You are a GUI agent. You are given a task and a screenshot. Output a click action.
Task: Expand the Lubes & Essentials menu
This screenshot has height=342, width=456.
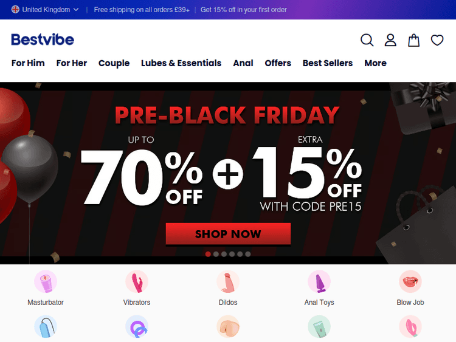pyautogui.click(x=181, y=63)
